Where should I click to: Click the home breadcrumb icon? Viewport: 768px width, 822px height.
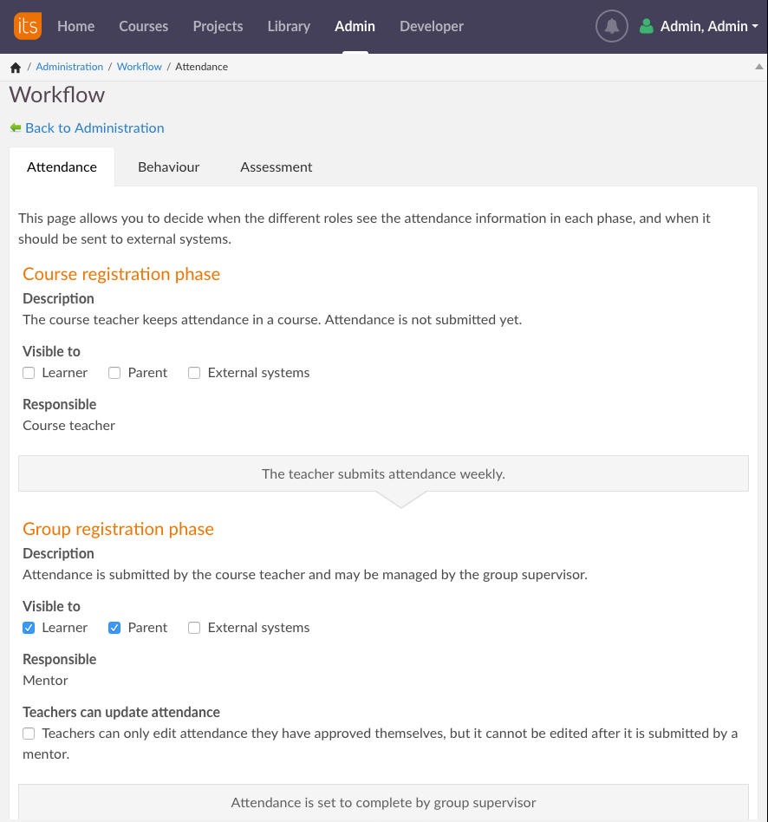(16, 68)
